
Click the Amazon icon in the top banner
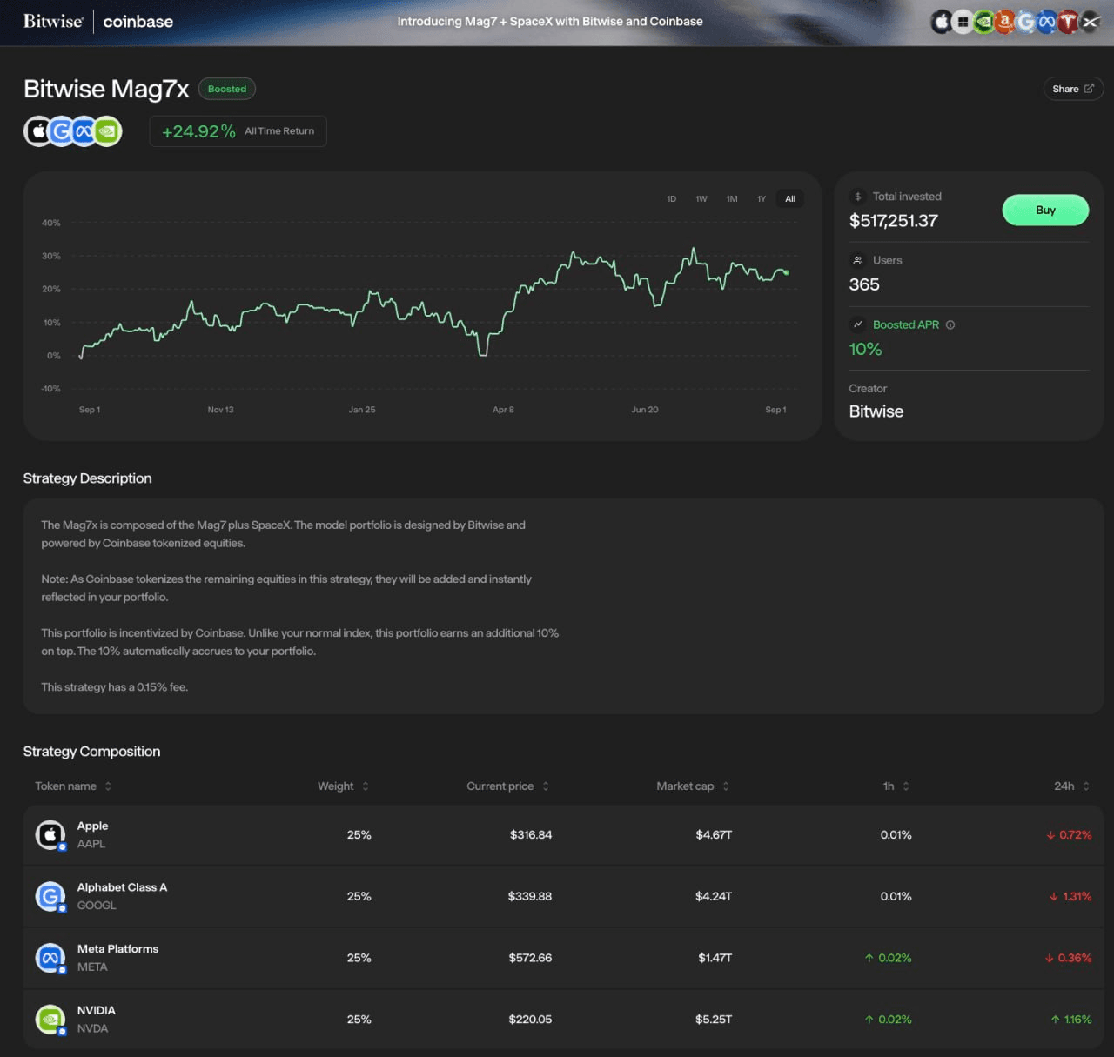(1005, 22)
